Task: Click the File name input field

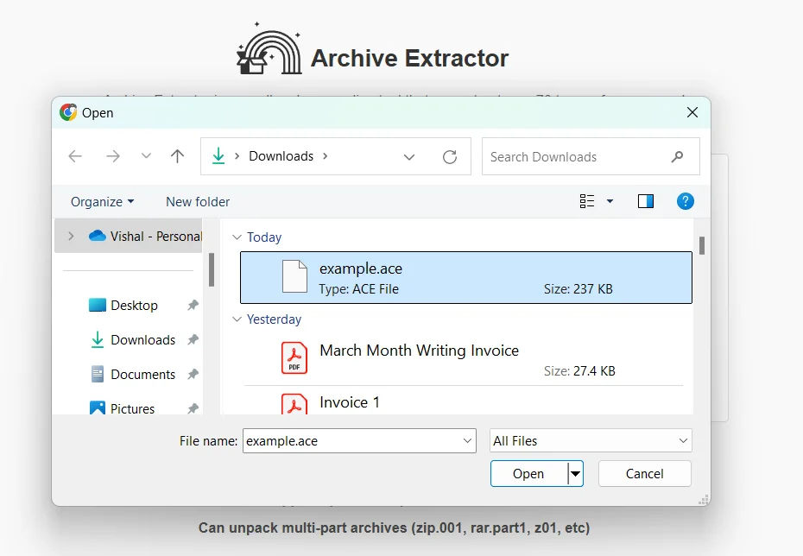Action: tap(359, 441)
